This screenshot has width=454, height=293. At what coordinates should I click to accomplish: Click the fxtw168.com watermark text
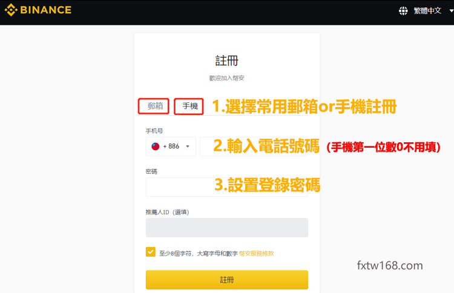click(x=389, y=266)
